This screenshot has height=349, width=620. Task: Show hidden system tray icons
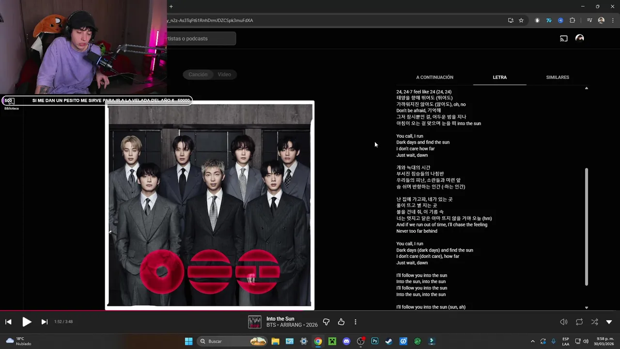coord(532,341)
